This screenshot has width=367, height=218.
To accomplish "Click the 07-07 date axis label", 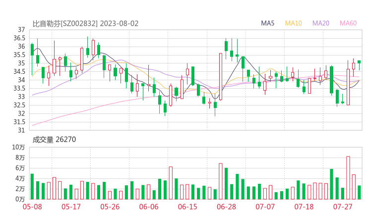I will pos(265,207).
